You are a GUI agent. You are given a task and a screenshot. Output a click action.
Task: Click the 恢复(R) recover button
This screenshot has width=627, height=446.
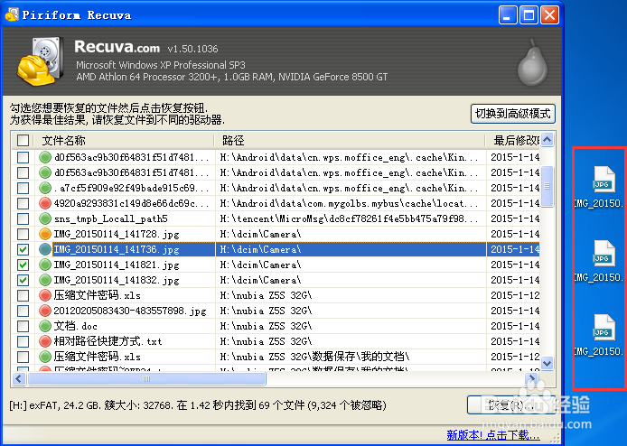(x=511, y=404)
